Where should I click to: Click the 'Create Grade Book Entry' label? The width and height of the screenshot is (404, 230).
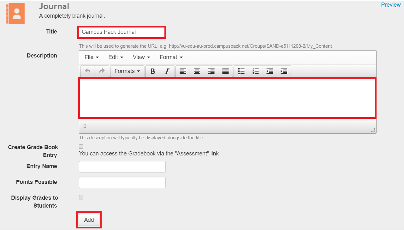pos(33,151)
